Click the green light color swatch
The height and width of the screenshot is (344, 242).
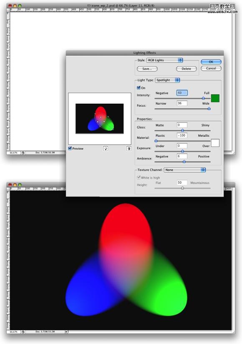[215, 98]
